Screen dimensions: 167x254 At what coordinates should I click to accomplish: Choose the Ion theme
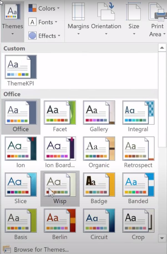click(21, 152)
